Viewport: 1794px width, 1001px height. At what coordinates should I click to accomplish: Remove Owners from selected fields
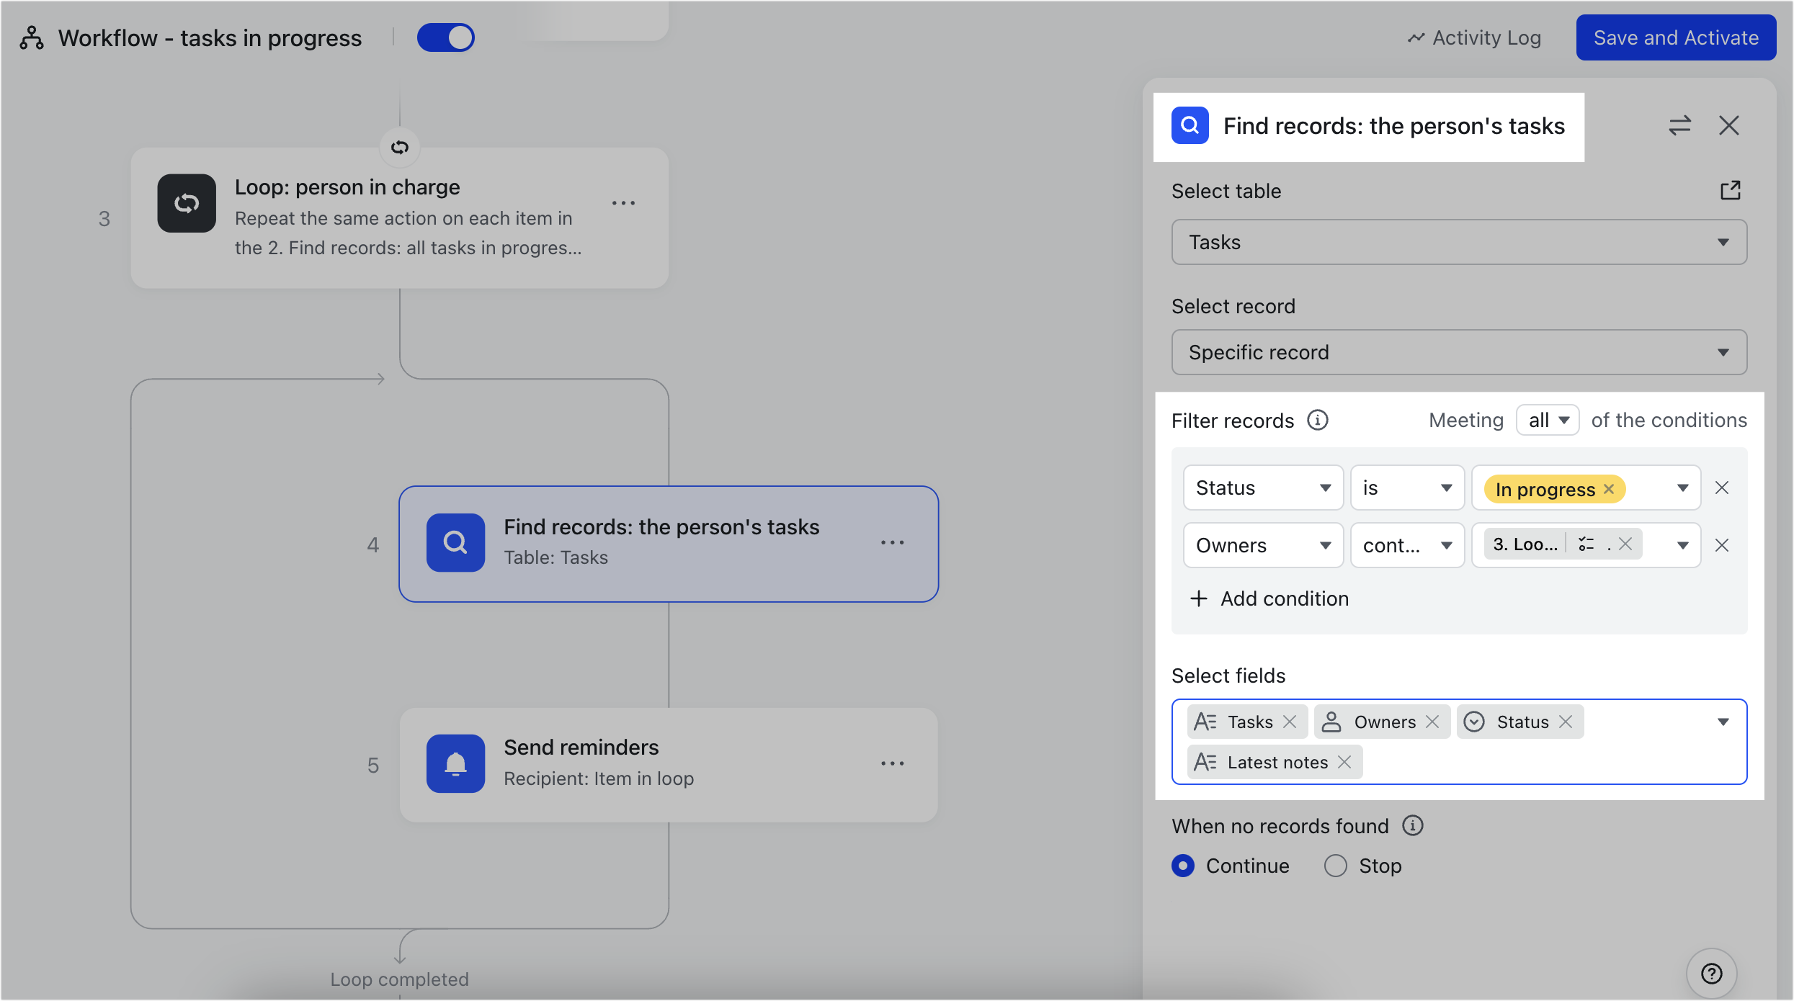click(1432, 722)
